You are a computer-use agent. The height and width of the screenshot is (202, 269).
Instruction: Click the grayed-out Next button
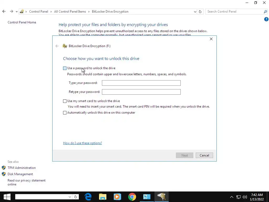pos(185,155)
